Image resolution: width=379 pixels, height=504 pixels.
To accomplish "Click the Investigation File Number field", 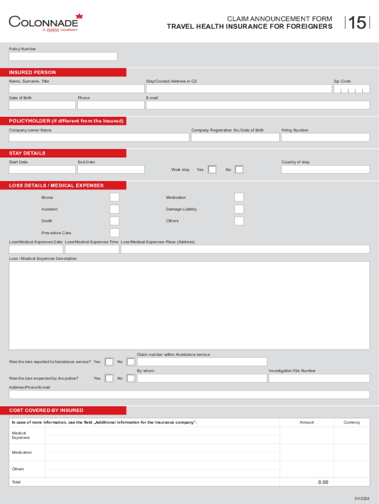I will tap(318, 378).
